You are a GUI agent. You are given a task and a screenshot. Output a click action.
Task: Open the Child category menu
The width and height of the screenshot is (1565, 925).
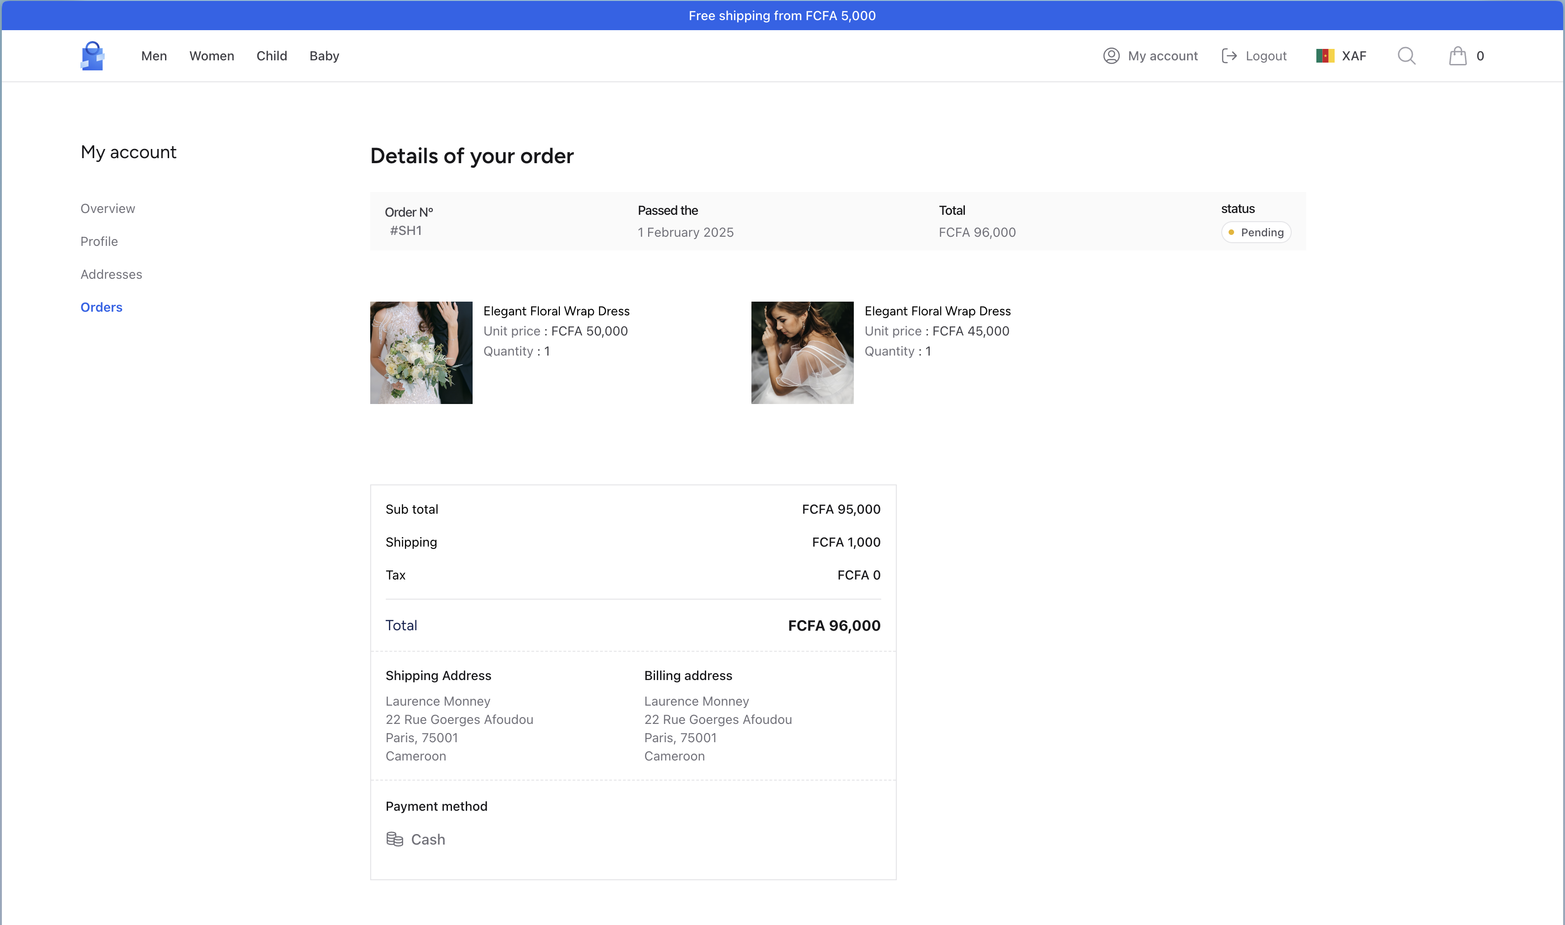point(272,56)
